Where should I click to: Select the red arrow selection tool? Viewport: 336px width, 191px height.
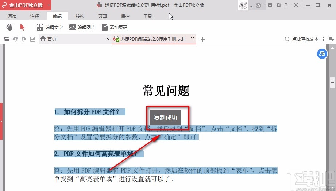pos(22,27)
